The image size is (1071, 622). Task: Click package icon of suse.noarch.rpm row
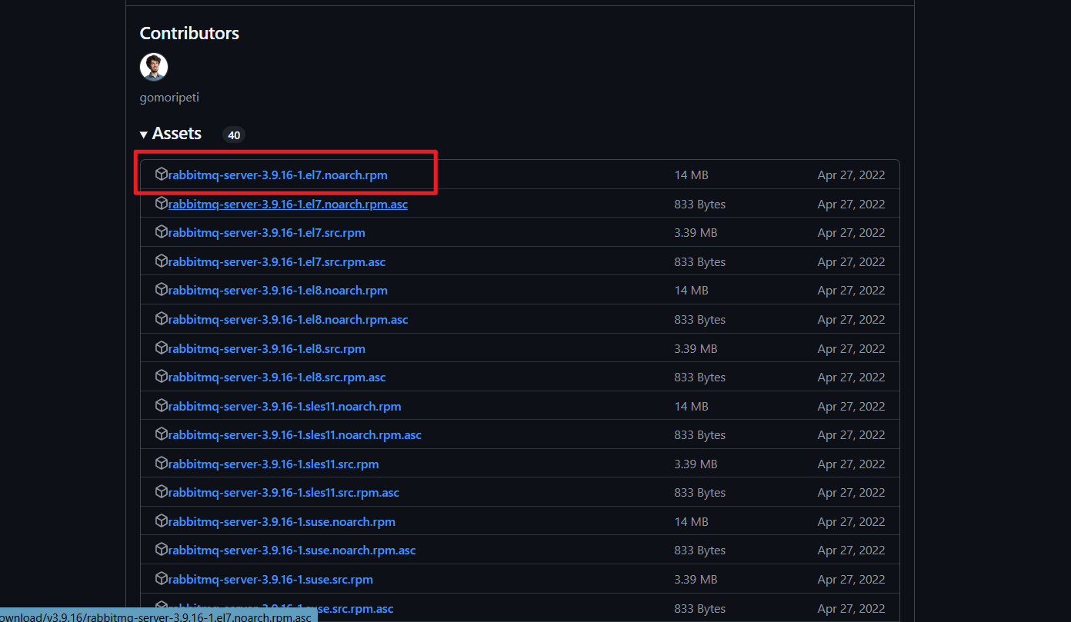[x=162, y=521]
